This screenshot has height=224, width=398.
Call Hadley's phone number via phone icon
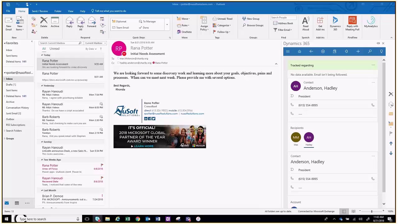click(x=373, y=105)
